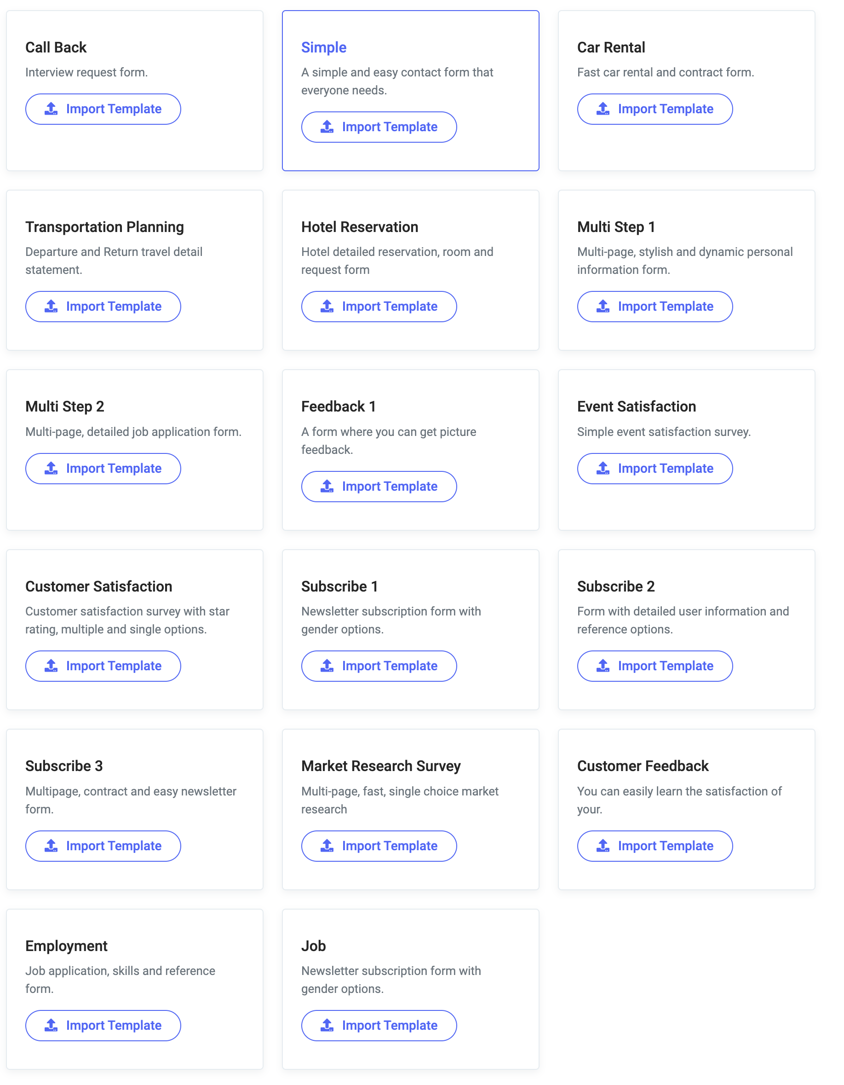844x1085 pixels.
Task: Click the upload icon in Simple template card
Action: (327, 127)
